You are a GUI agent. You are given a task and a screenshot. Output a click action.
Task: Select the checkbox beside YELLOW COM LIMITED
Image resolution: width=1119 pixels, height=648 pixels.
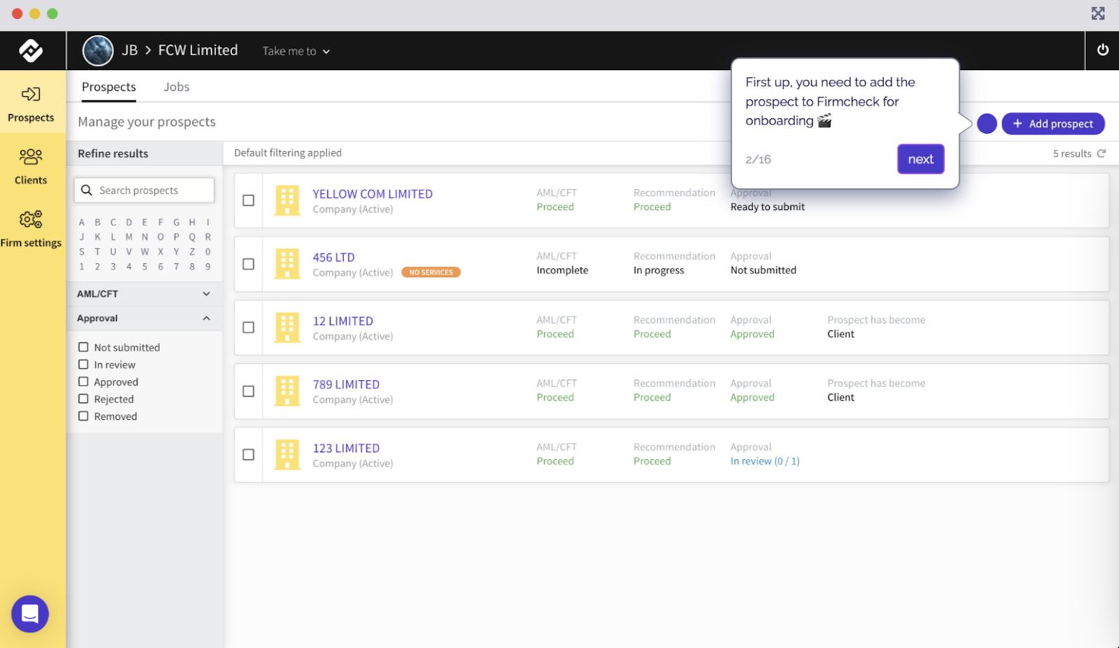[x=248, y=200]
